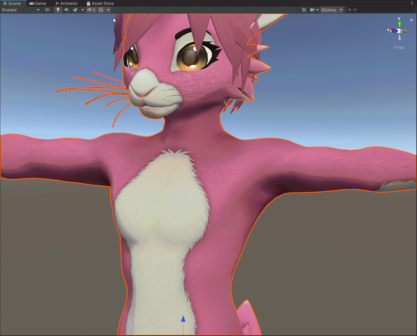Toggle 2D view mode
The image size is (417, 336).
(x=47, y=10)
